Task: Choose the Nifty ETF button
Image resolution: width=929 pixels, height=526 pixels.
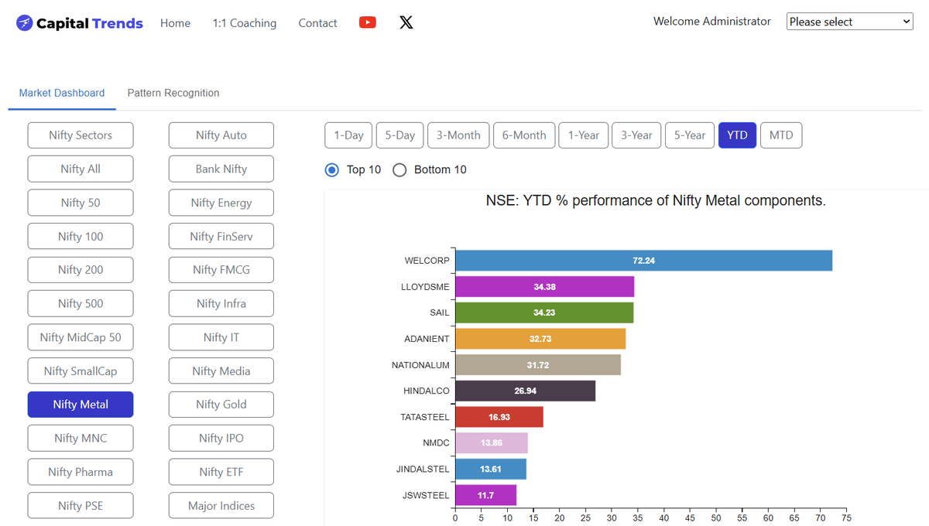Action: point(221,472)
